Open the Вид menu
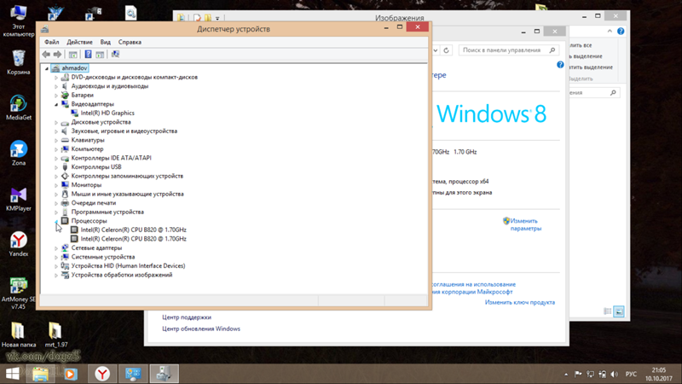The image size is (682, 384). click(x=105, y=42)
